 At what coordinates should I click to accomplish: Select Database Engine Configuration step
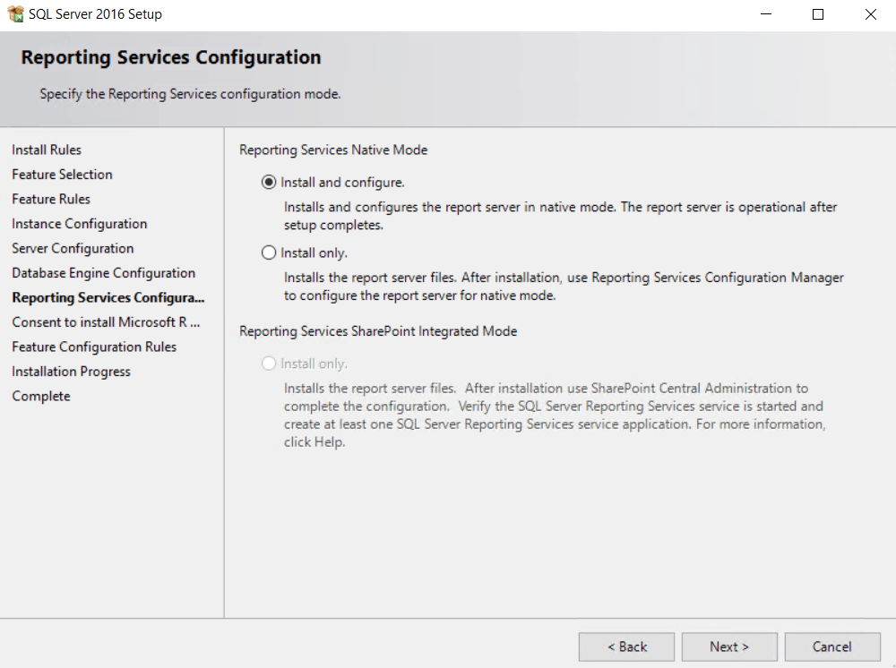click(104, 272)
